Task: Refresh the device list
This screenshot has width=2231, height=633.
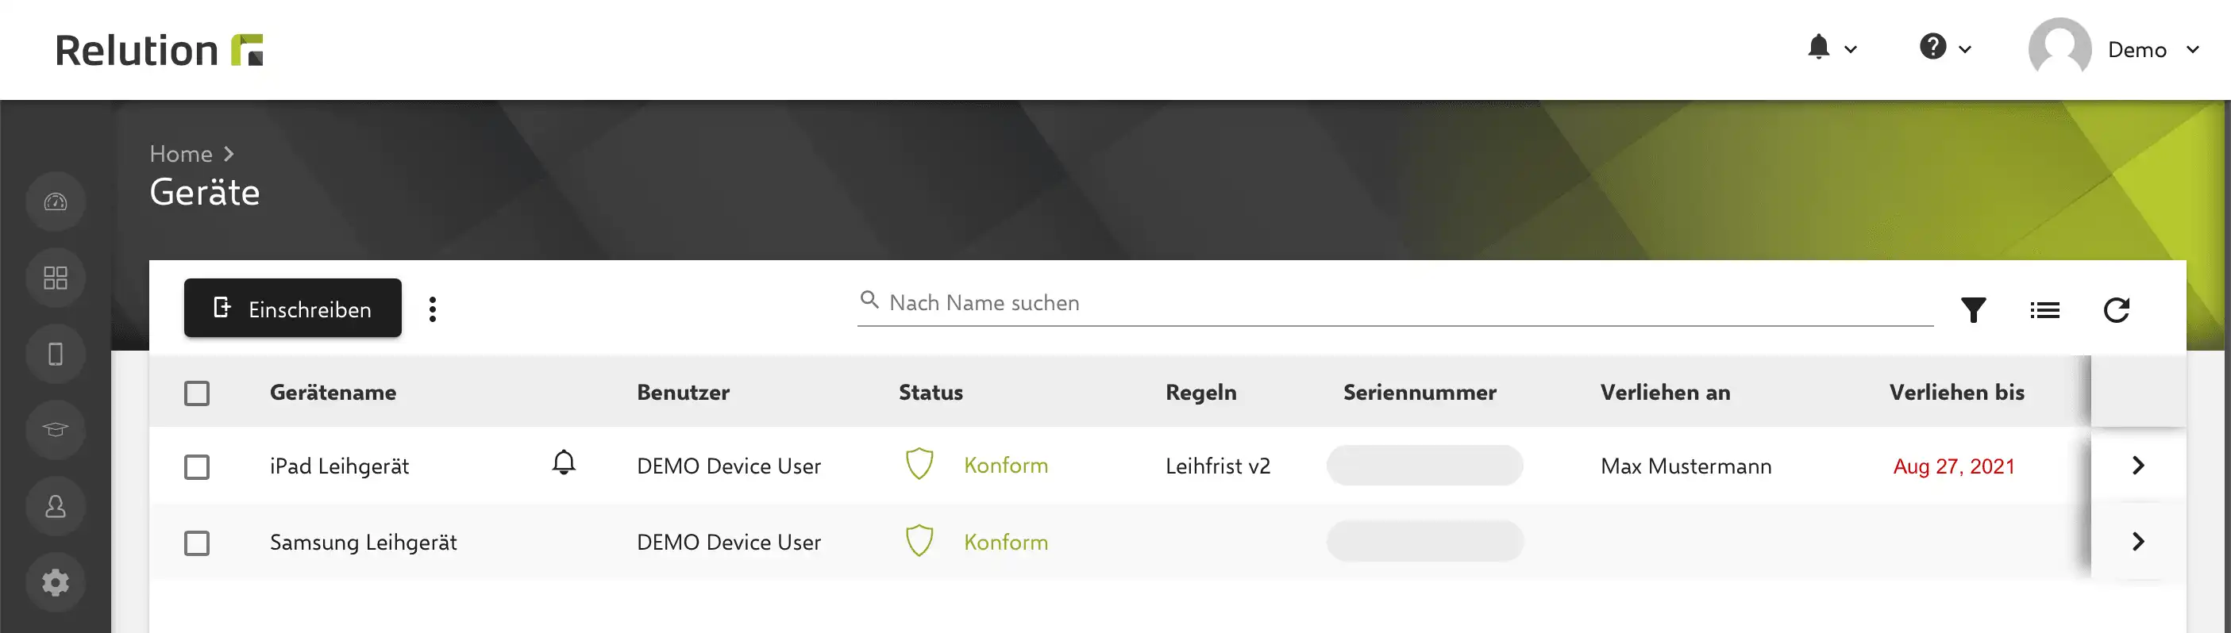Action: pyautogui.click(x=2116, y=309)
